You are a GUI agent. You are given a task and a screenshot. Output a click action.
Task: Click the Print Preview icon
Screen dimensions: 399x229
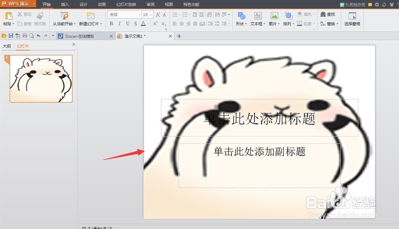click(32, 36)
